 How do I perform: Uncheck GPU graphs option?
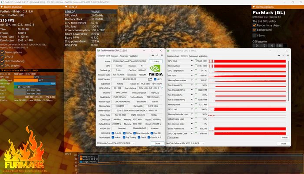[2, 66]
